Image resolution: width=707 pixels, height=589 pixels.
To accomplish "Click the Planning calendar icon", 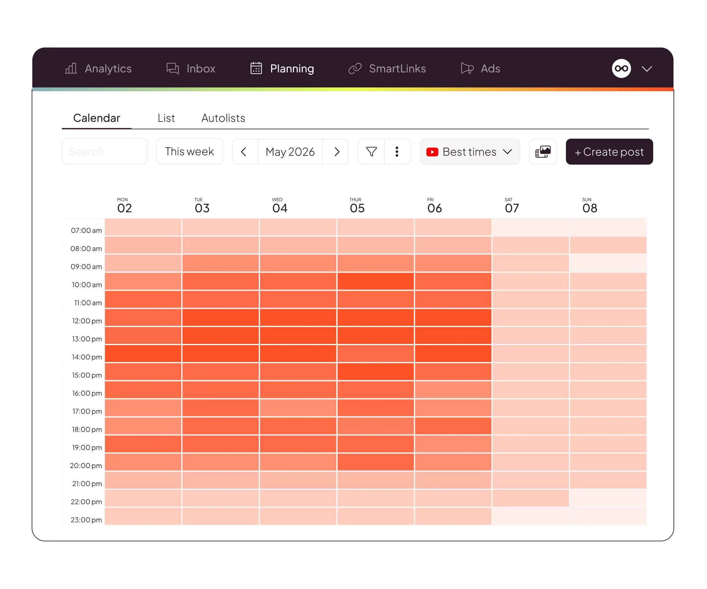I will pyautogui.click(x=256, y=68).
